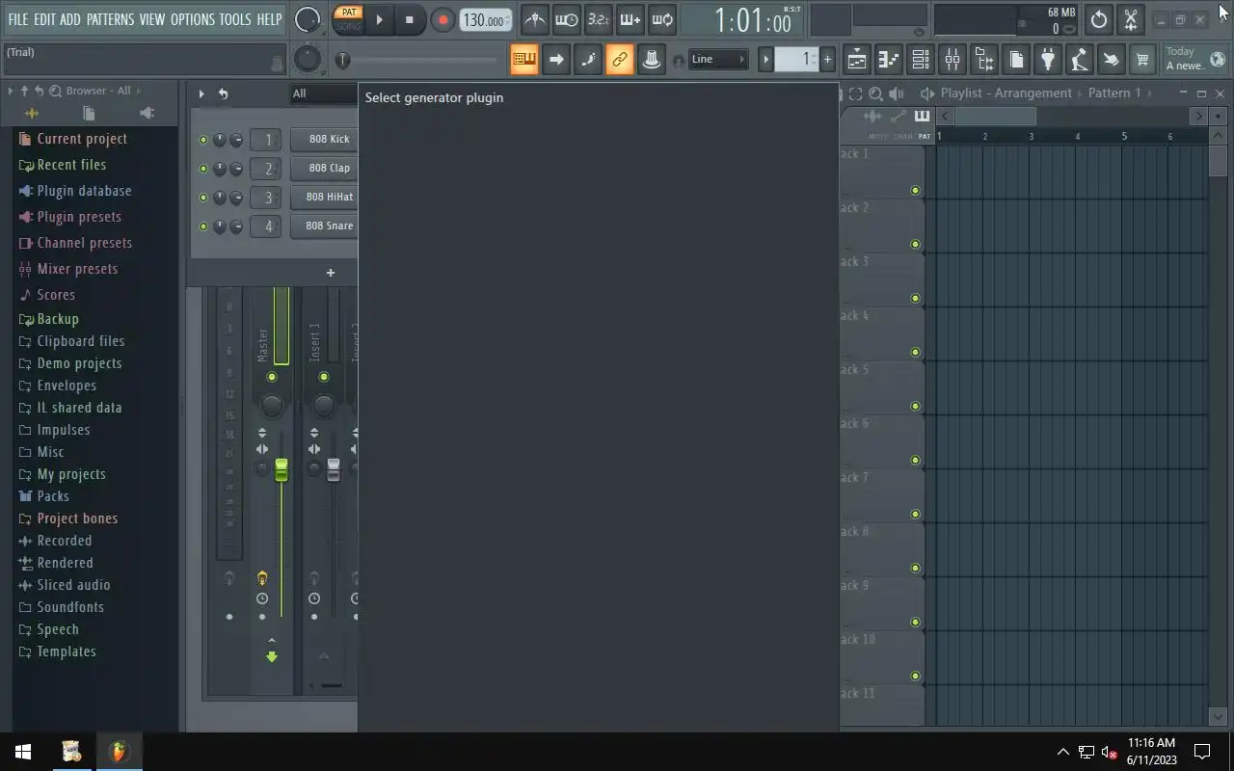Screen dimensions: 1234x771
Task: Click the 130.000 tempo field
Action: coord(485,20)
